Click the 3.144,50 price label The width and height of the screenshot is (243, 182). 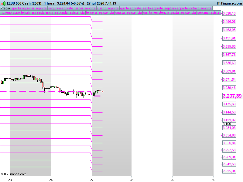point(229,112)
